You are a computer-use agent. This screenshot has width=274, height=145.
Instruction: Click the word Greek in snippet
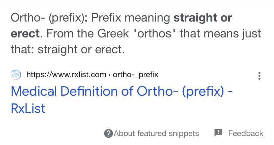coord(113,33)
